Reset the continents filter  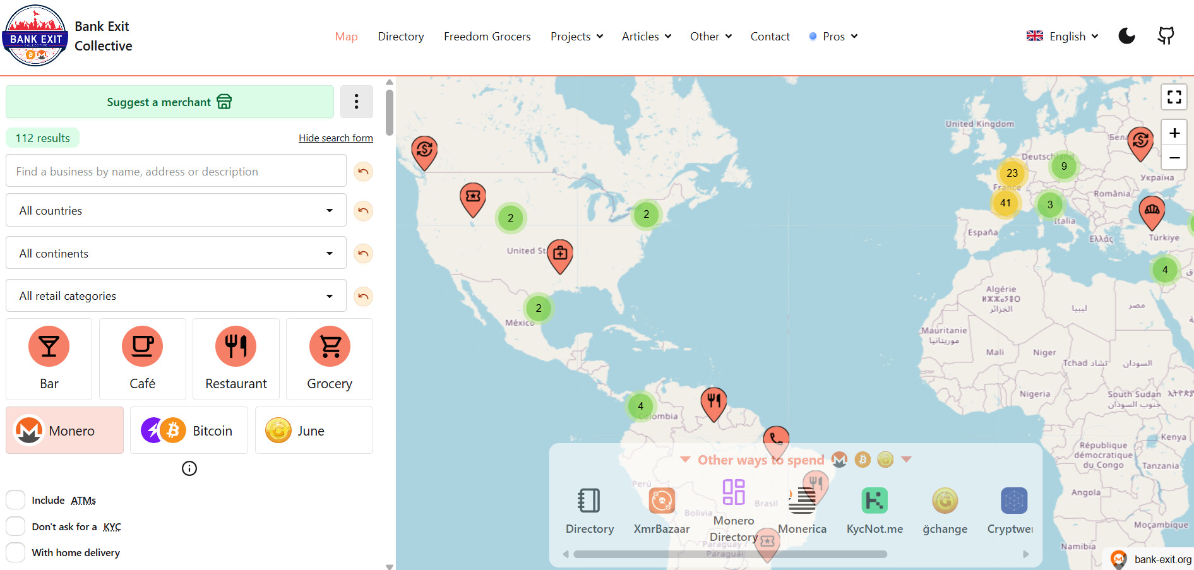pyautogui.click(x=363, y=254)
